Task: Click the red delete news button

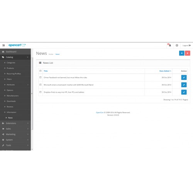Action: pyautogui.click(x=188, y=53)
